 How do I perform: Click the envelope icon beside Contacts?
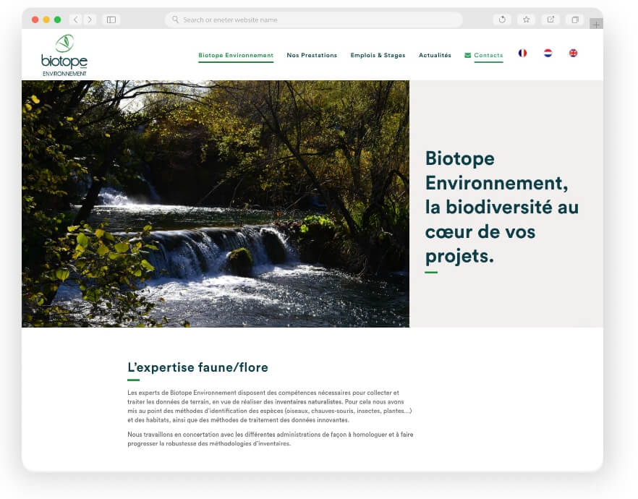468,55
